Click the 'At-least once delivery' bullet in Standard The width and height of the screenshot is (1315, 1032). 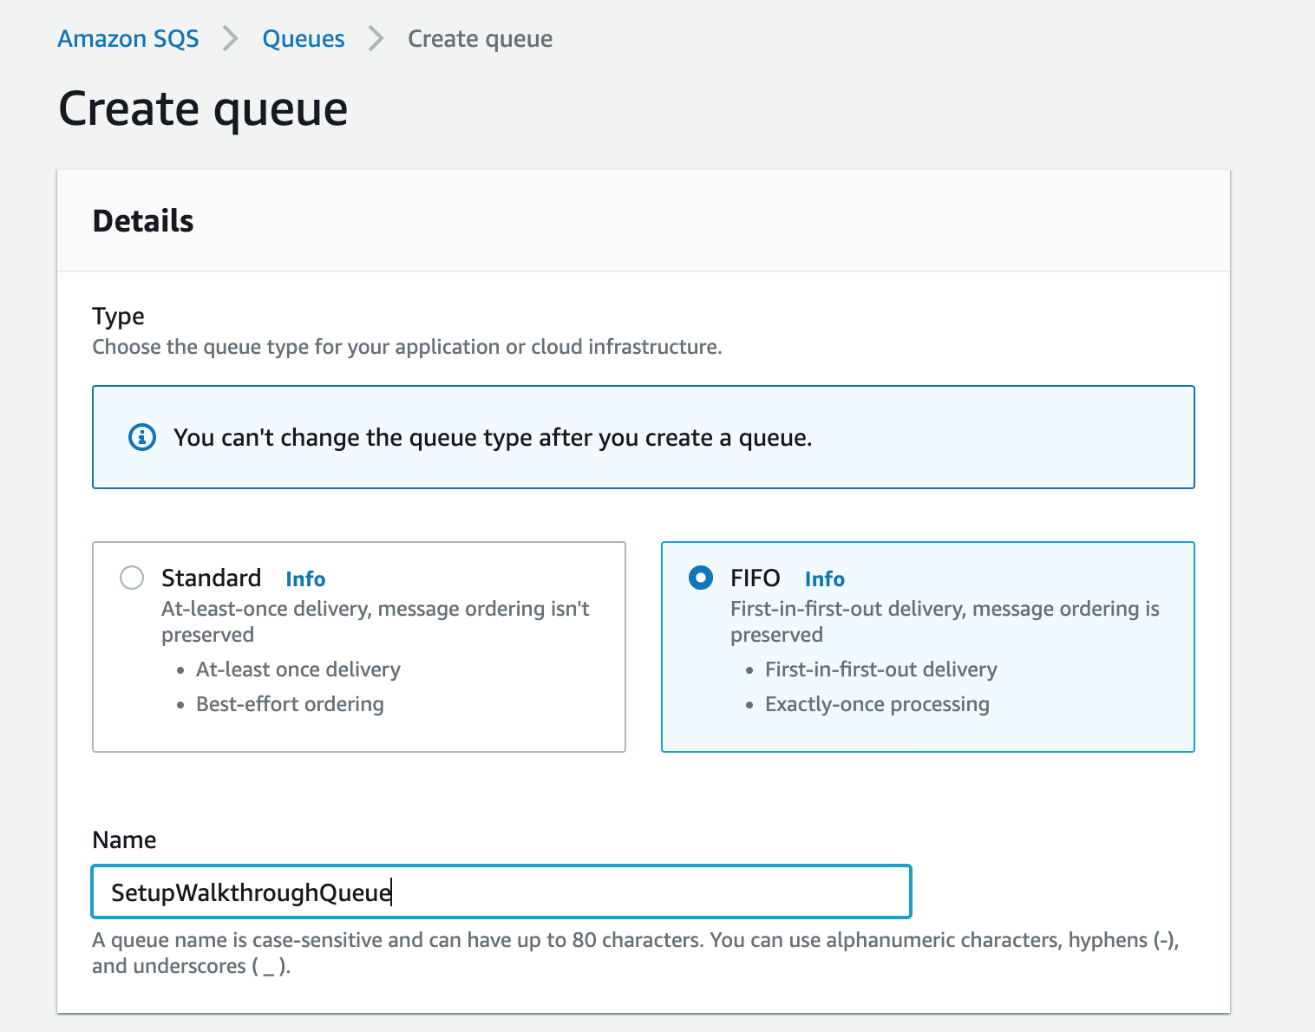(x=298, y=669)
